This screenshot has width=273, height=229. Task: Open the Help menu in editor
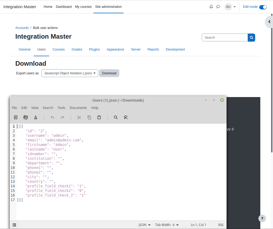(95, 108)
